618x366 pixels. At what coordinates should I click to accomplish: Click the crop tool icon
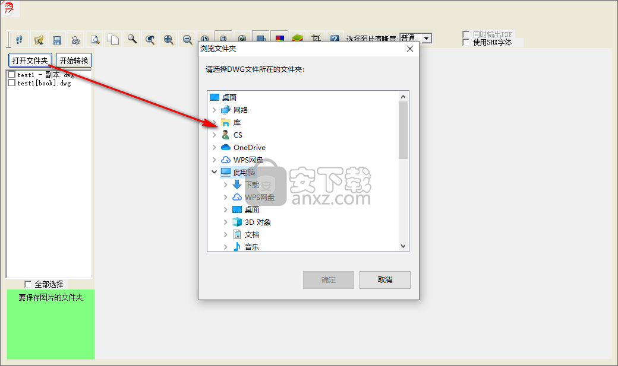(316, 37)
